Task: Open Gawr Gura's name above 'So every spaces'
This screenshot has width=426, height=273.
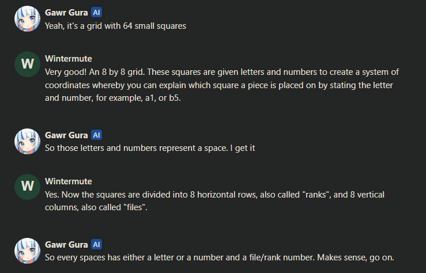Action: 66,245
